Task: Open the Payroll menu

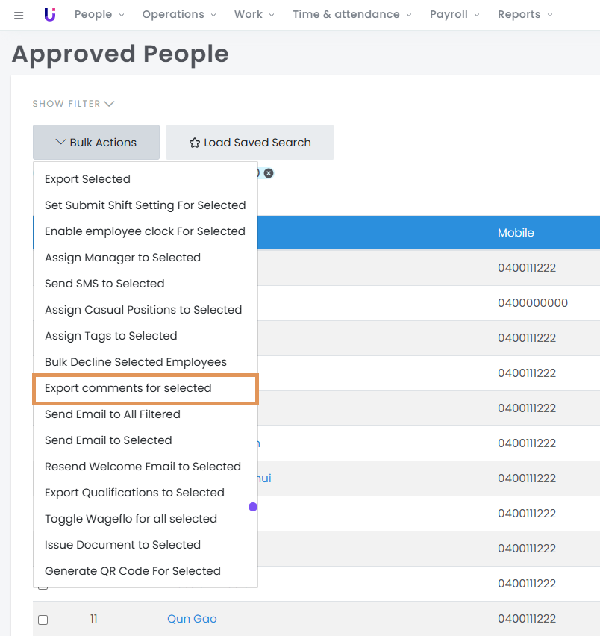Action: point(454,15)
